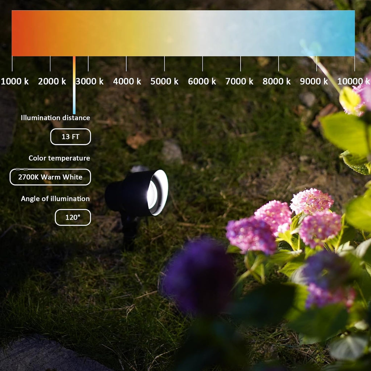Click the 13 FT illumination distance badge
Viewport: 371px width, 371px height.
(71, 137)
